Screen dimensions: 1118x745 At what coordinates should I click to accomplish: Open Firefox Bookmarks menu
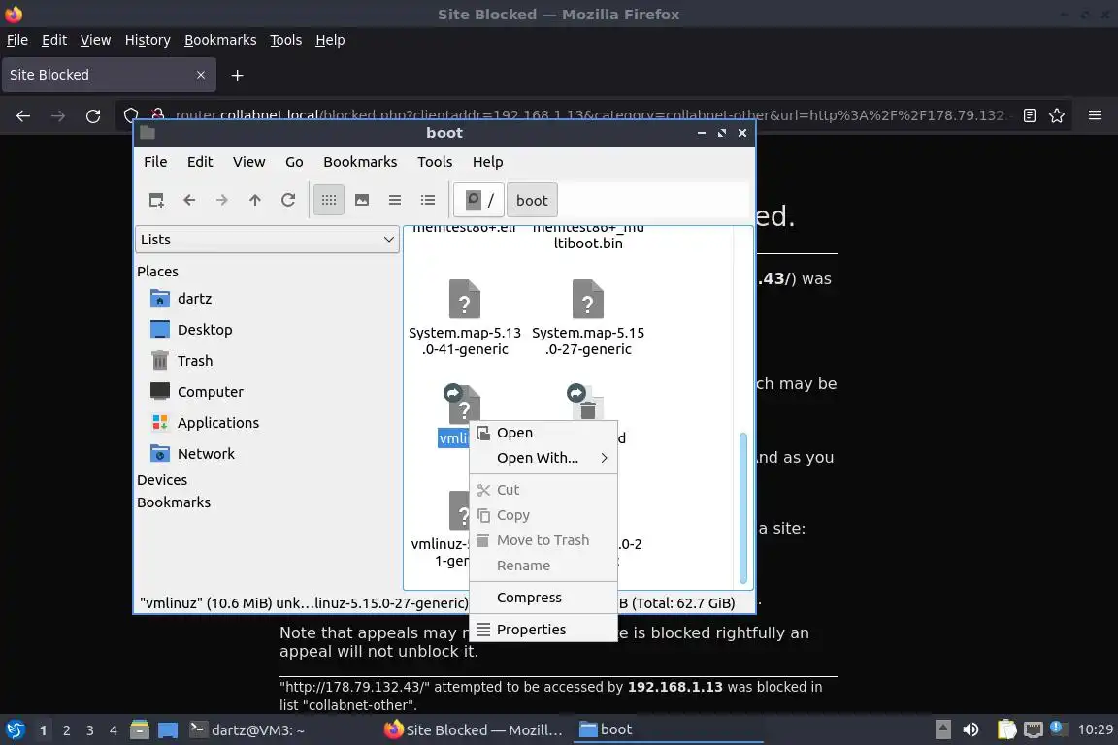click(220, 40)
